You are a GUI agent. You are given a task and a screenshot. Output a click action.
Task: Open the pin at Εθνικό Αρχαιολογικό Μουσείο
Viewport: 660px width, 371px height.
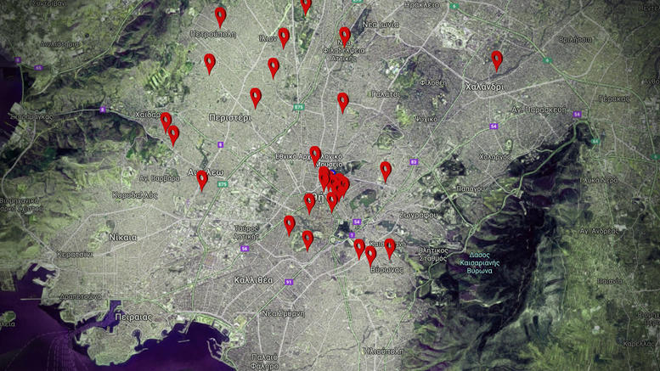[315, 155]
